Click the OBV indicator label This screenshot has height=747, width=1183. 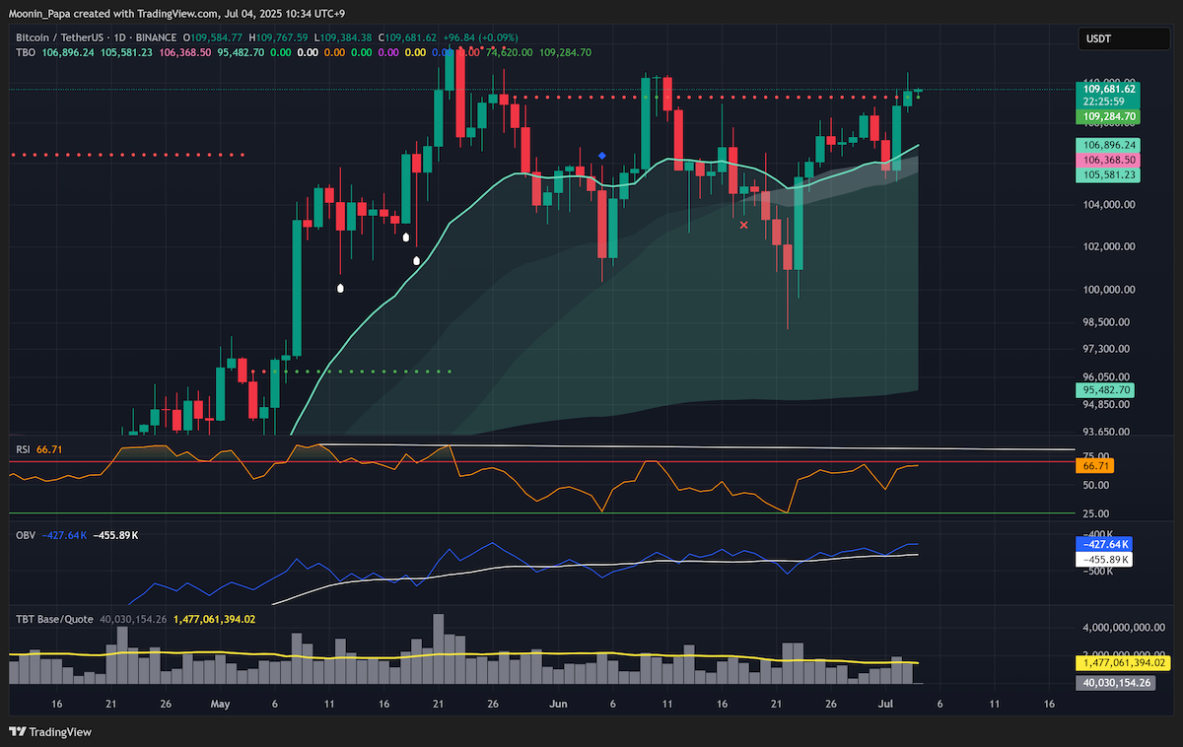tap(25, 535)
